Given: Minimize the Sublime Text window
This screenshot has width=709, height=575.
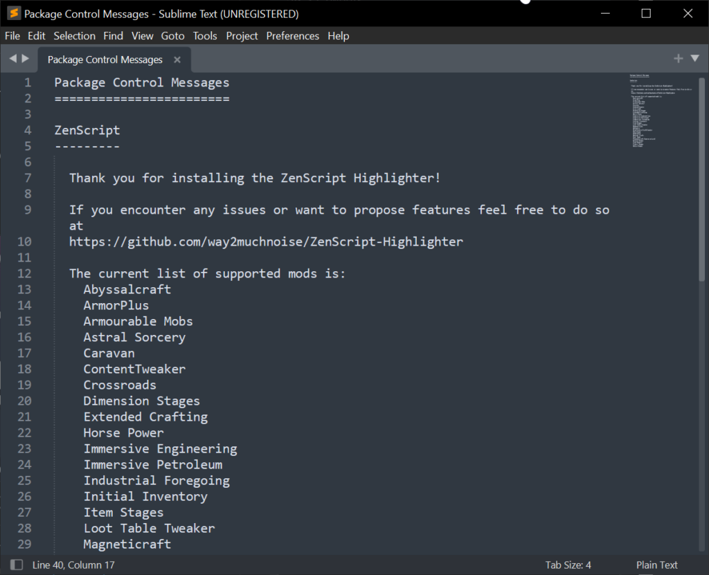Looking at the screenshot, I should pyautogui.click(x=605, y=14).
